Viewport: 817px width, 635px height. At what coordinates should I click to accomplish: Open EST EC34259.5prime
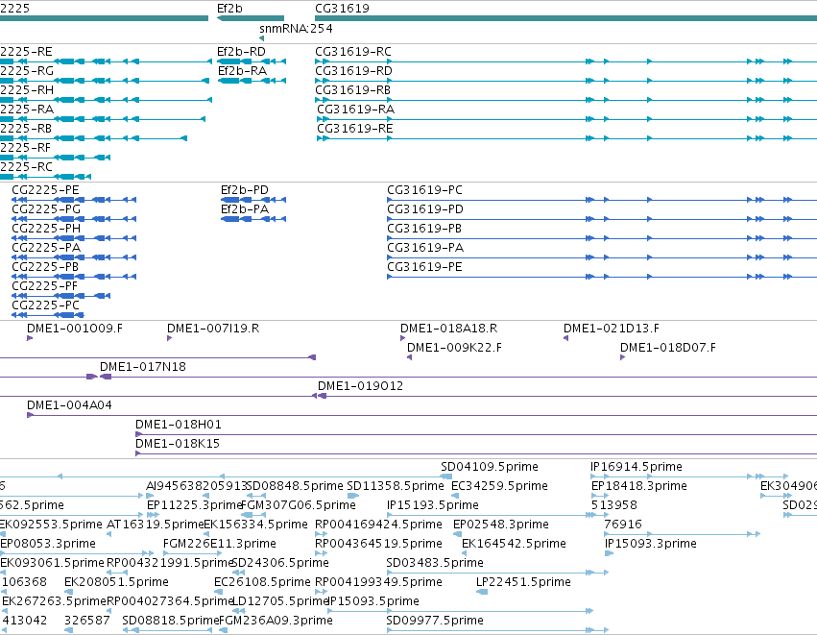point(499,486)
